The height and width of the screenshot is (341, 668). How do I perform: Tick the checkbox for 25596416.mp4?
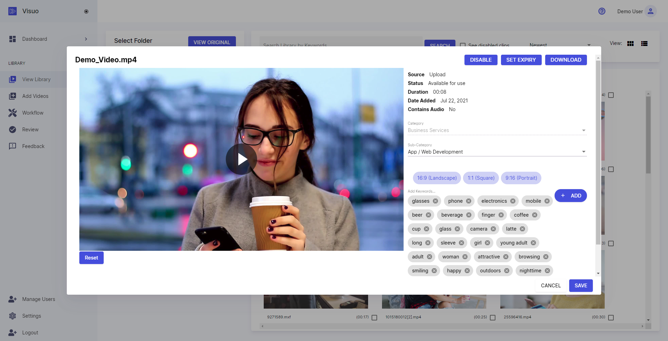coord(611,318)
